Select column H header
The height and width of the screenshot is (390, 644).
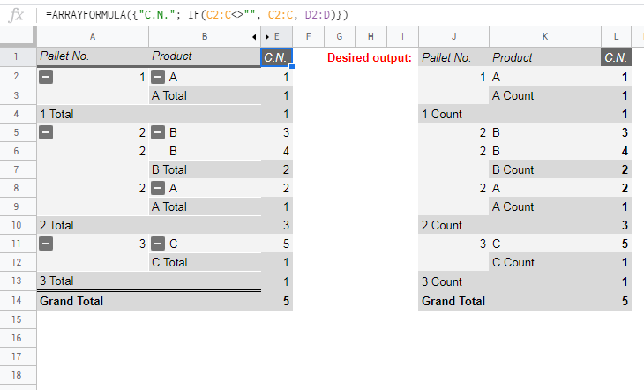coord(371,36)
